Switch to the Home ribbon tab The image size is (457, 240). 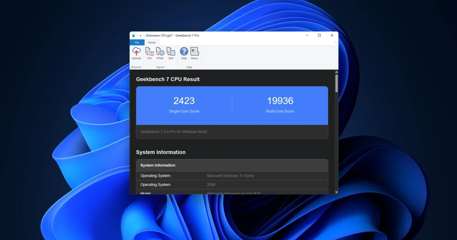click(152, 42)
